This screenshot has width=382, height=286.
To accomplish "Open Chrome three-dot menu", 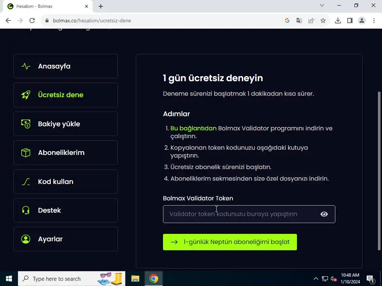I will point(374,21).
